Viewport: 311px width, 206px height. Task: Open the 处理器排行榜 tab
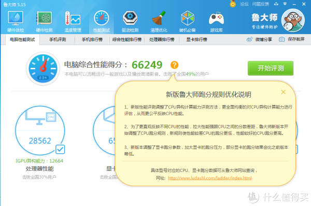click(162, 39)
